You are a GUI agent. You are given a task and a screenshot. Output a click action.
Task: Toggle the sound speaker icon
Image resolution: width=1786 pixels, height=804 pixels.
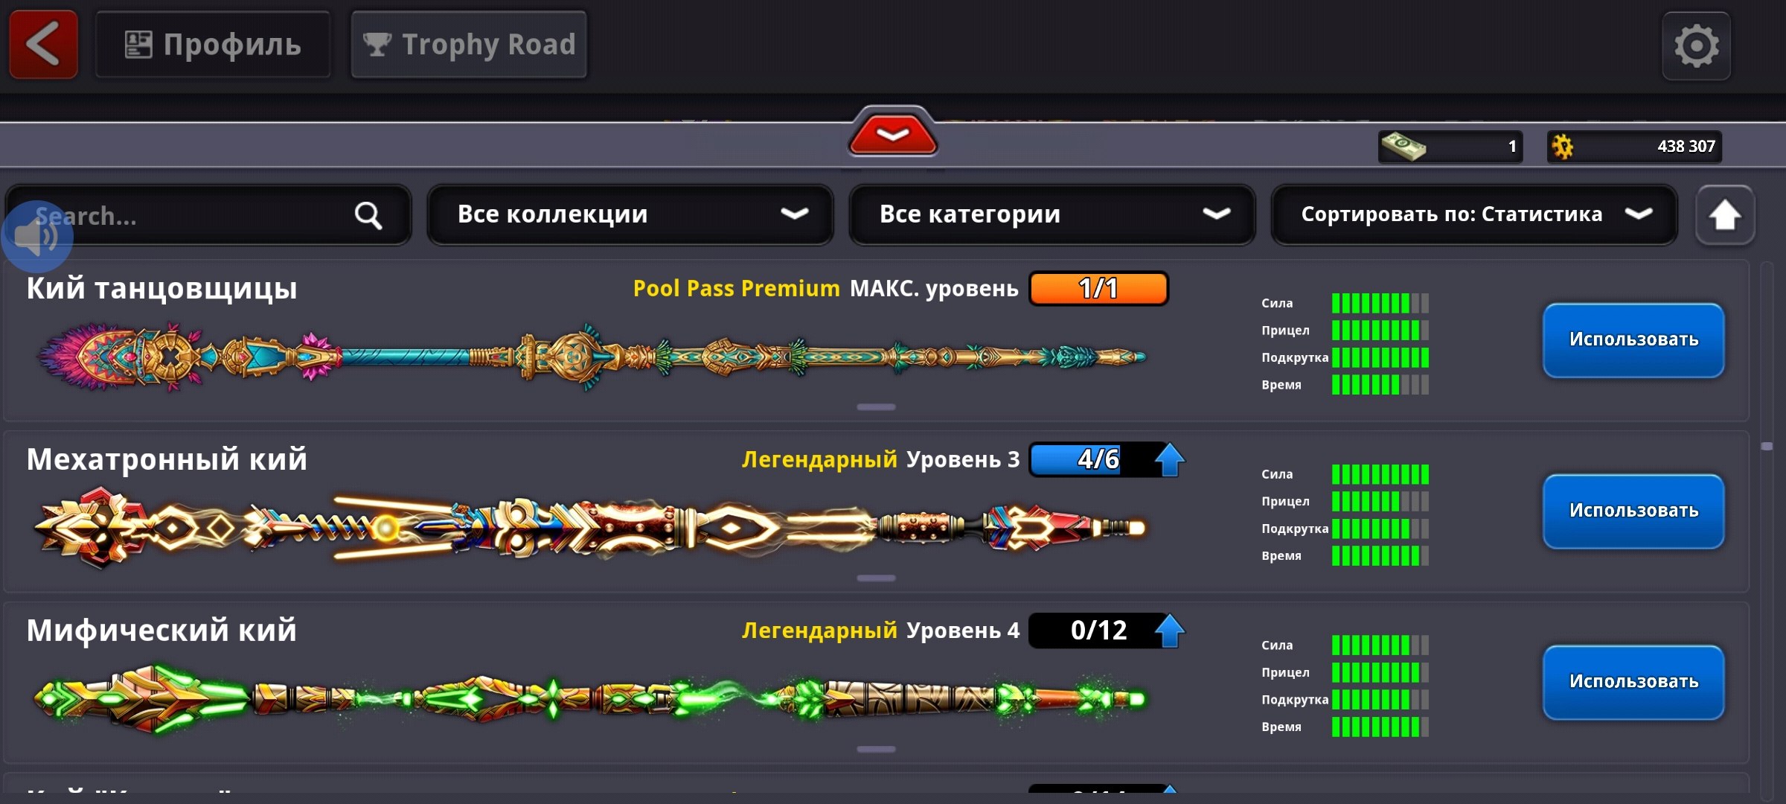[x=37, y=237]
